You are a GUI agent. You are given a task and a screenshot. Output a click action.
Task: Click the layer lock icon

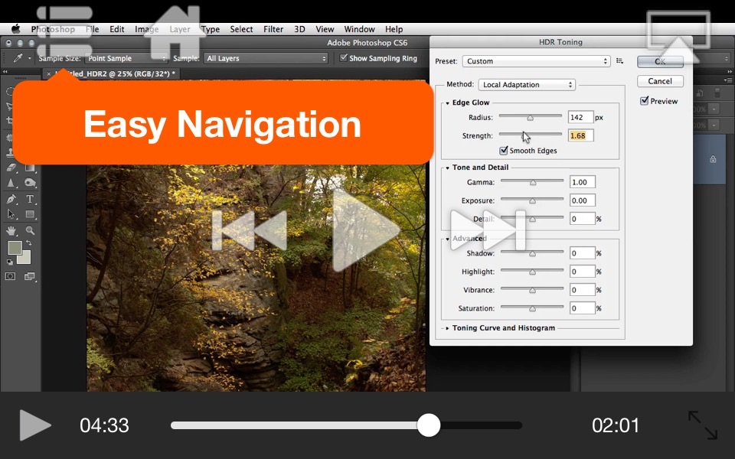[x=713, y=159]
